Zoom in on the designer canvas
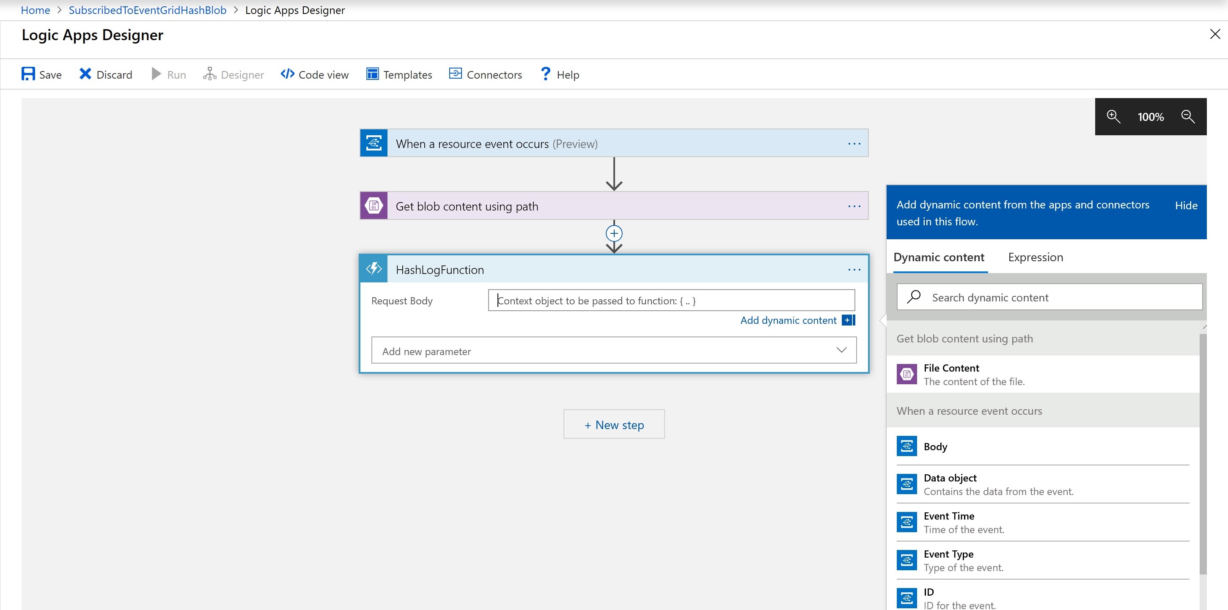 pyautogui.click(x=1113, y=116)
